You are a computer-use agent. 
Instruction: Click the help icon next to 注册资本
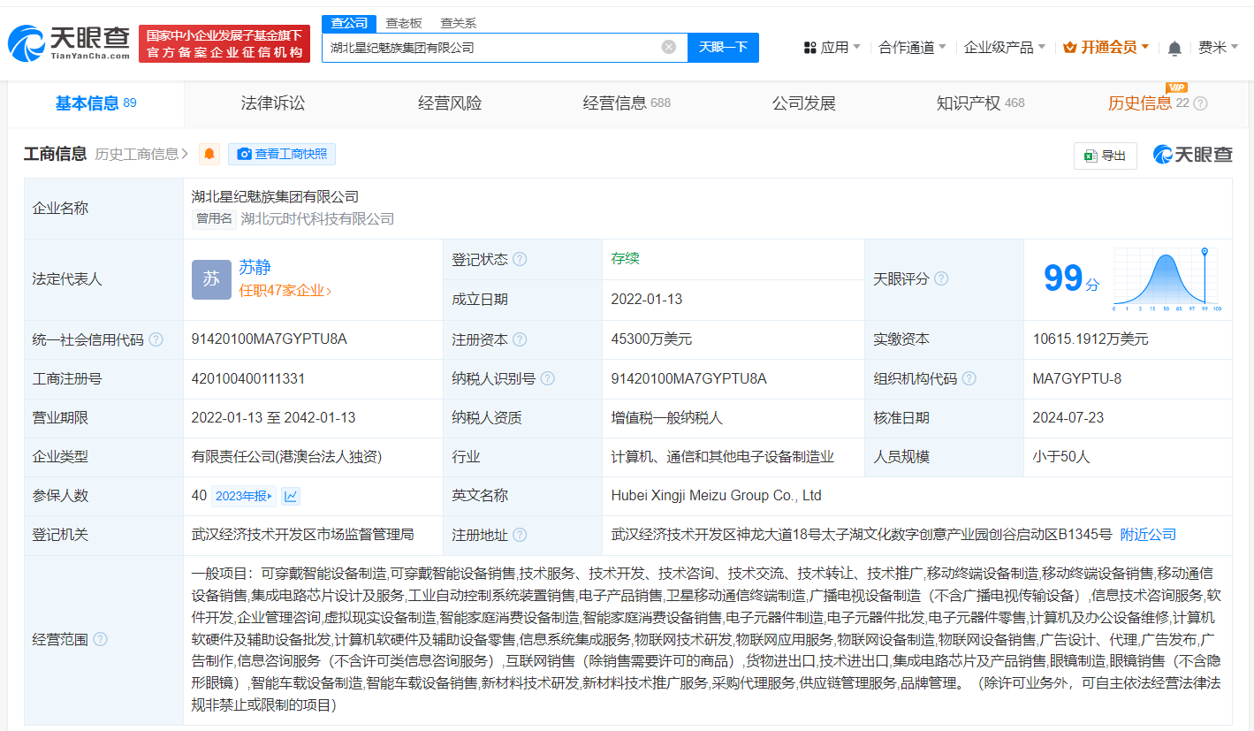[520, 339]
